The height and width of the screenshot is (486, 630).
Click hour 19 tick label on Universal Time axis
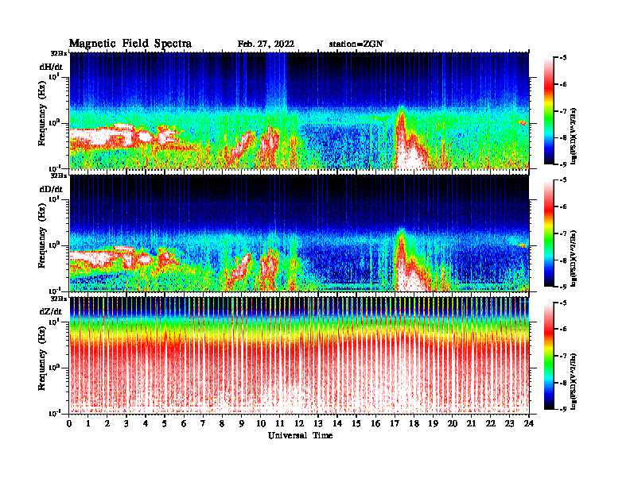433,424
